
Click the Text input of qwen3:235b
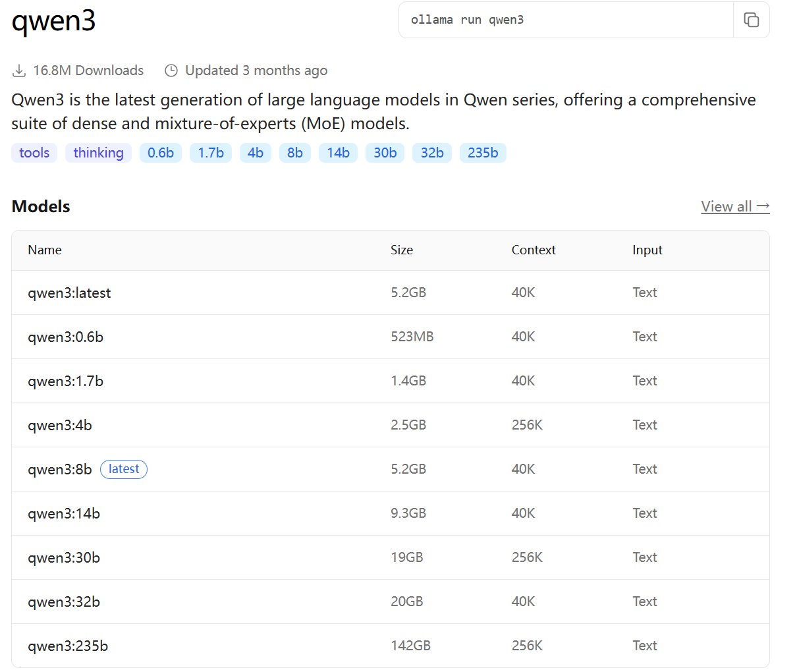click(645, 646)
